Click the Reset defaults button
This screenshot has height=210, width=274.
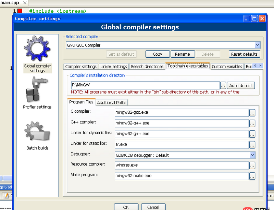[244, 54]
